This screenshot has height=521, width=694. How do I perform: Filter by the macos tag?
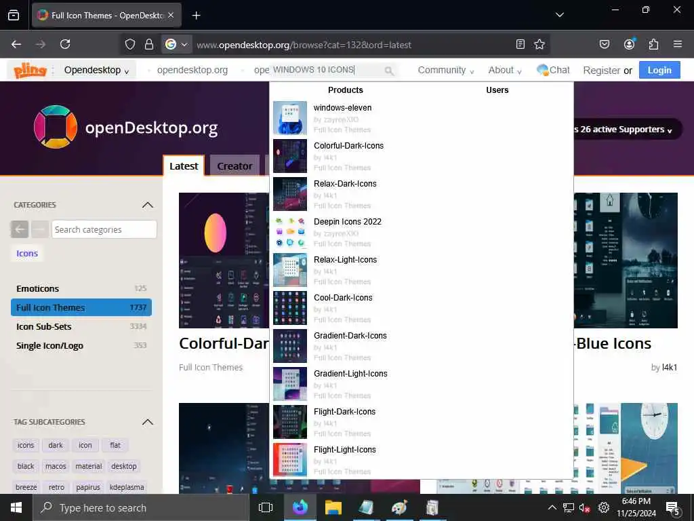(x=56, y=466)
